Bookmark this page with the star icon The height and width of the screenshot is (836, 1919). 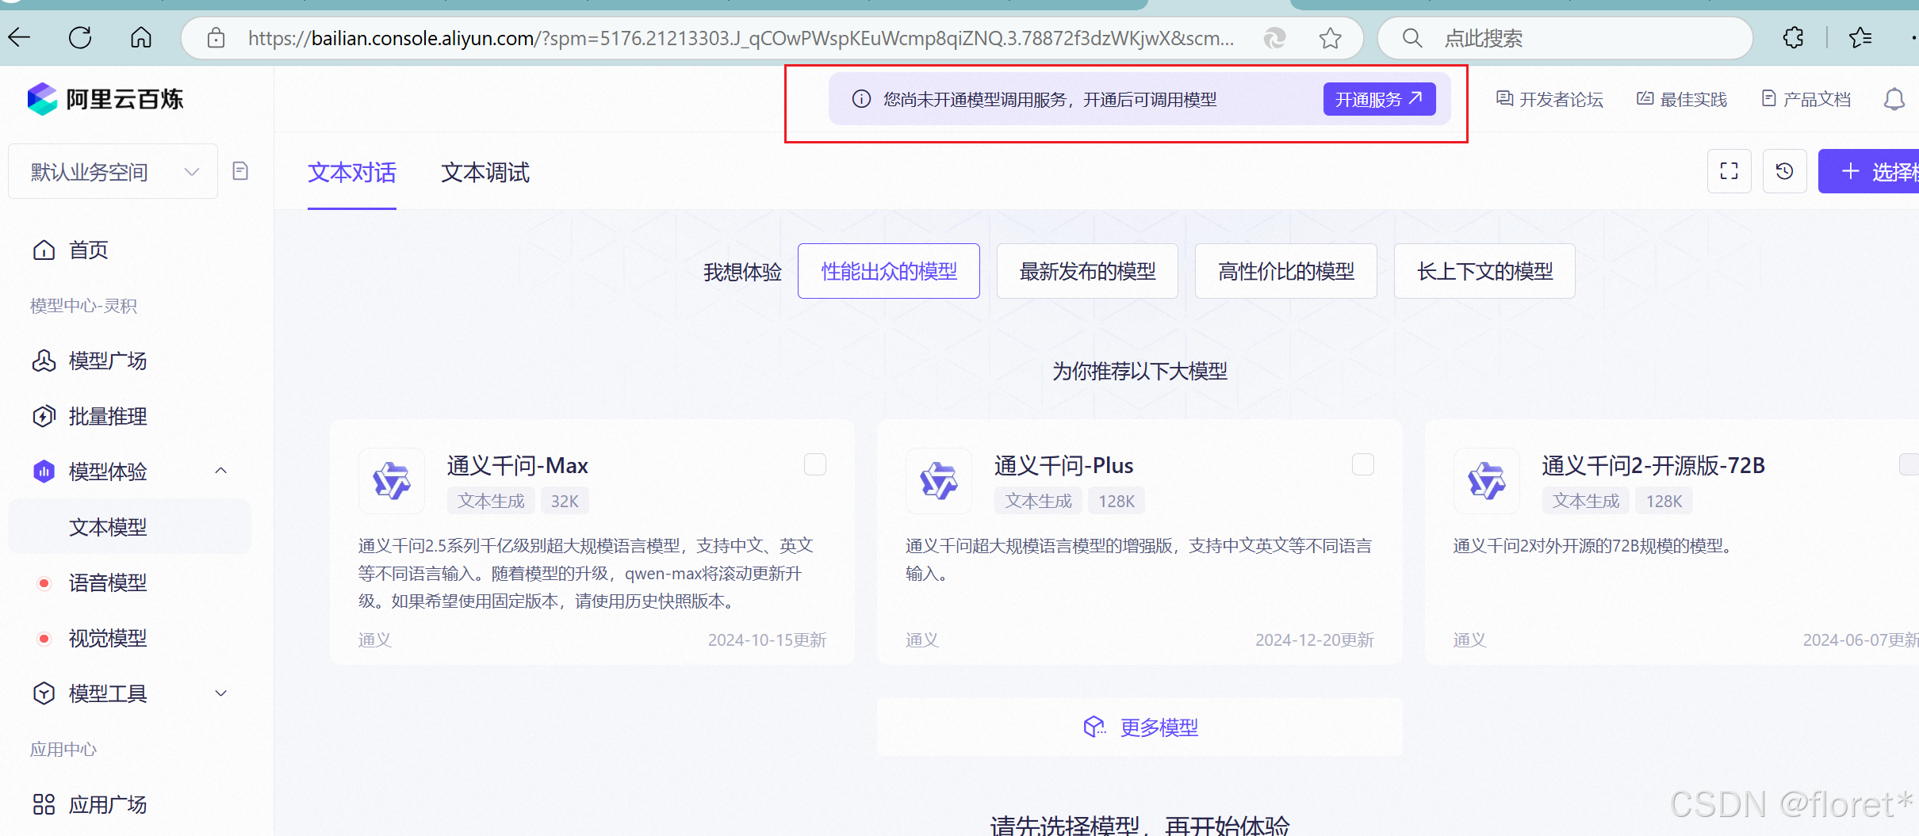1330,38
